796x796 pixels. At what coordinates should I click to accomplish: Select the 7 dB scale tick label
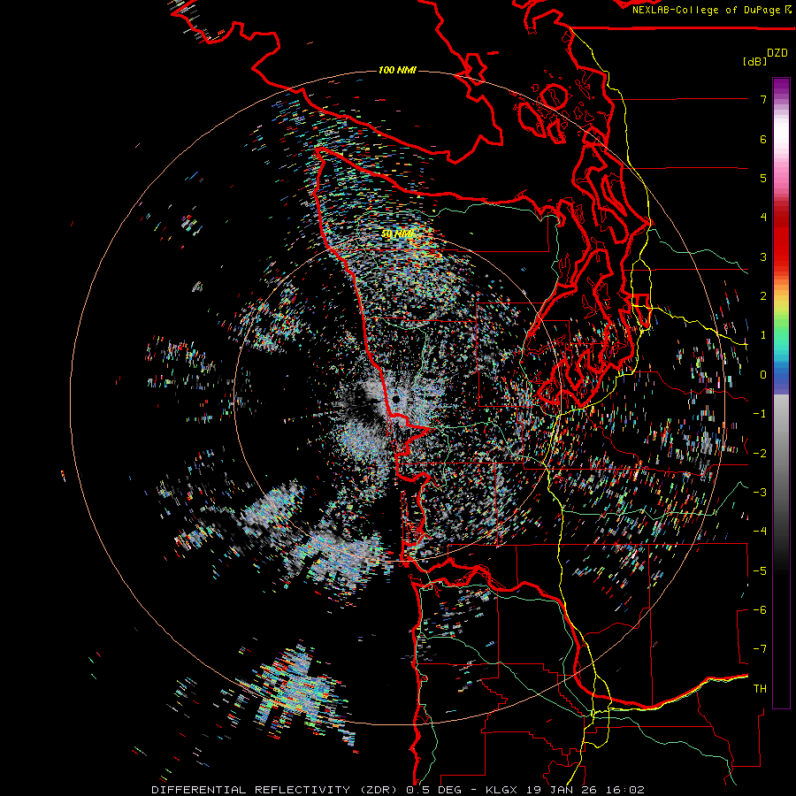(763, 99)
